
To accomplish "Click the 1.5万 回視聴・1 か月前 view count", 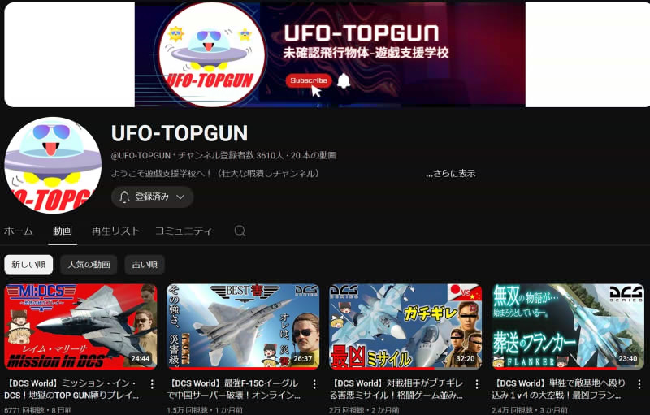I will point(205,410).
